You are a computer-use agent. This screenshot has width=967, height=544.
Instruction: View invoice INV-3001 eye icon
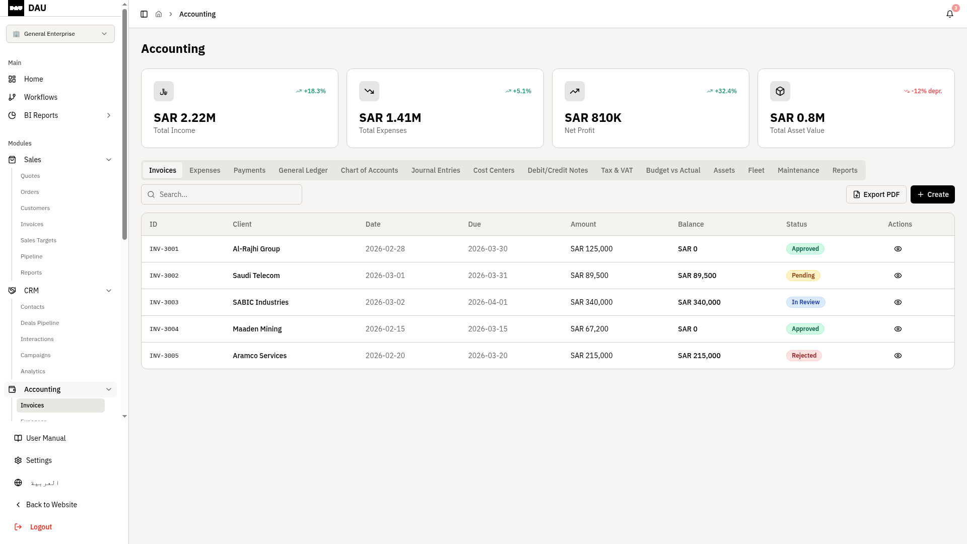[x=897, y=249]
